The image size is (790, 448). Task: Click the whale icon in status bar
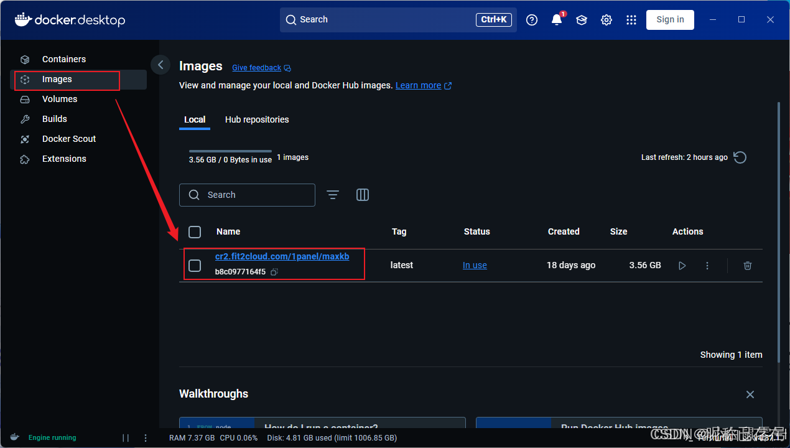(14, 437)
